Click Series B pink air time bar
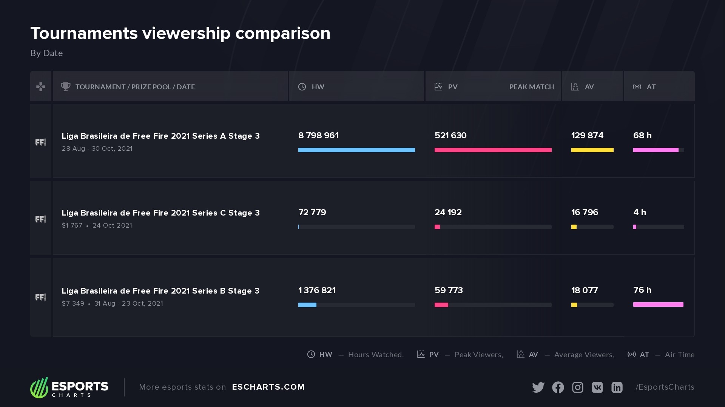This screenshot has height=407, width=725. point(658,304)
